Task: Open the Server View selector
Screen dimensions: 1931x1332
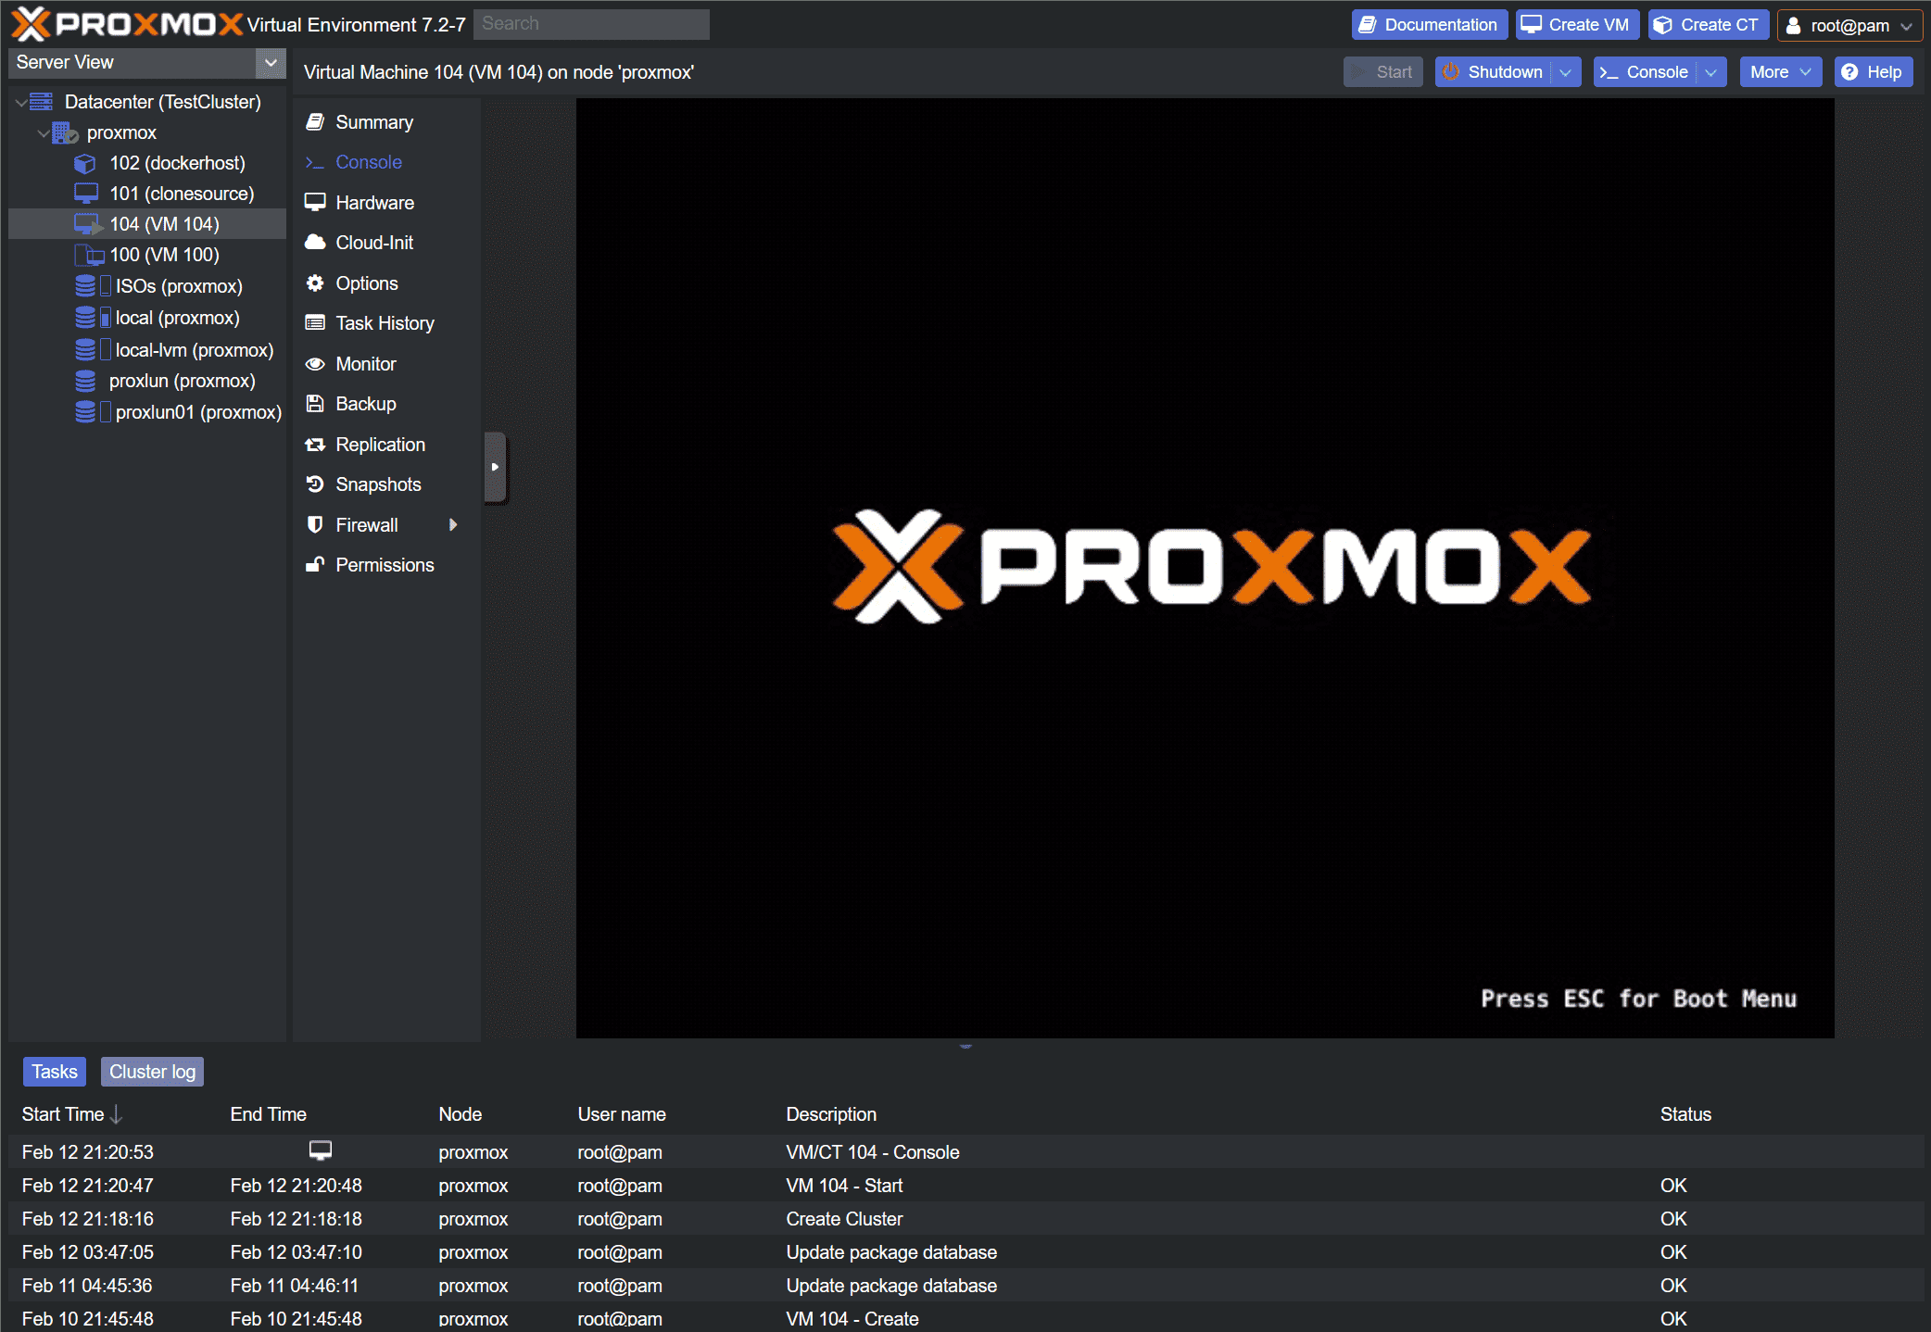Action: pyautogui.click(x=271, y=63)
